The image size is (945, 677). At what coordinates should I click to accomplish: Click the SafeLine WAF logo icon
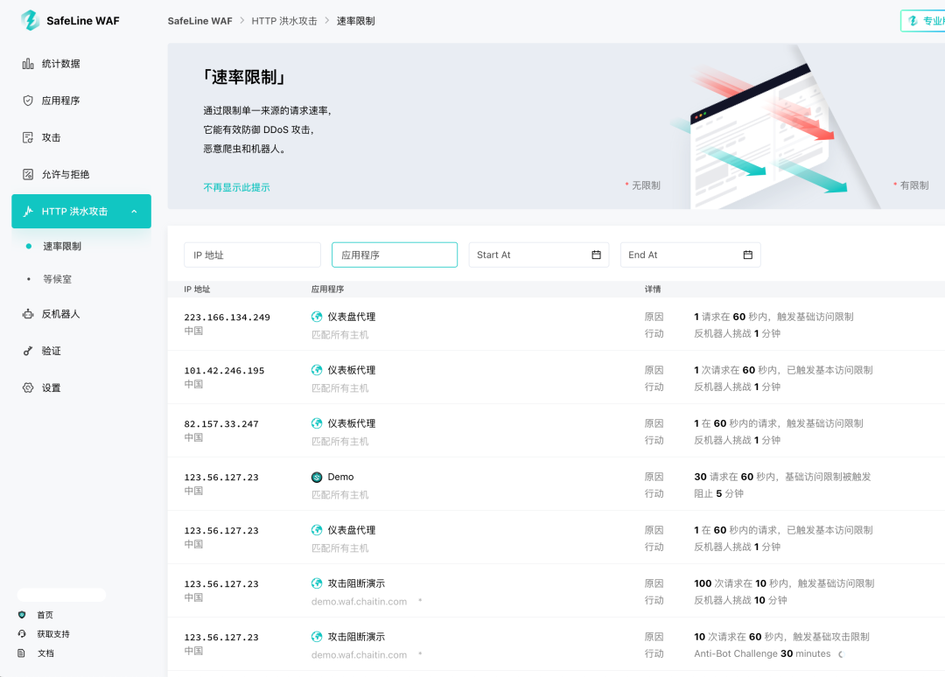pos(30,20)
